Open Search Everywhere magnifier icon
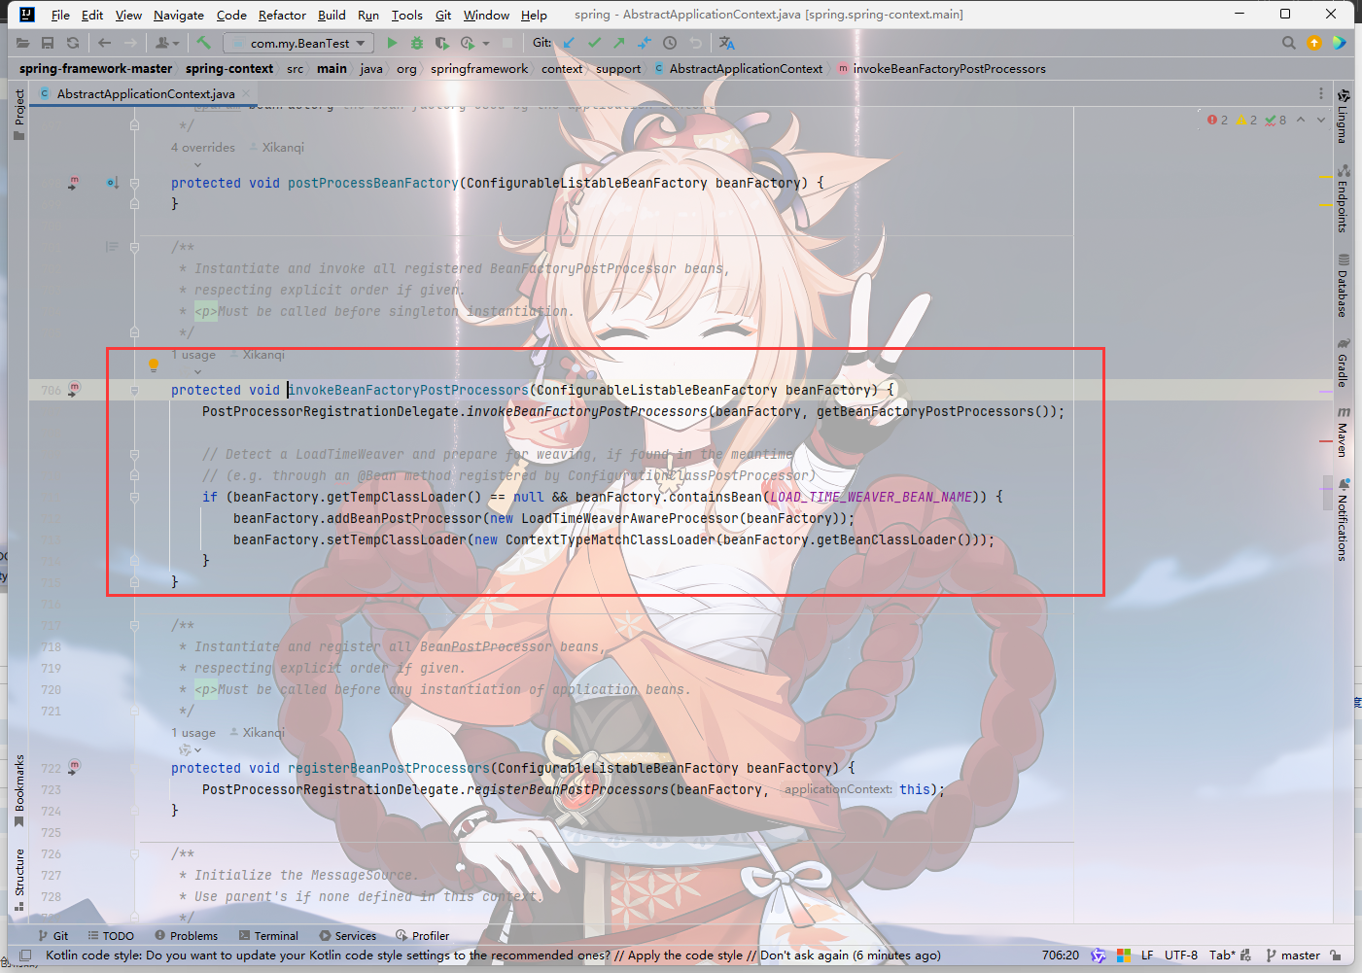 tap(1289, 43)
